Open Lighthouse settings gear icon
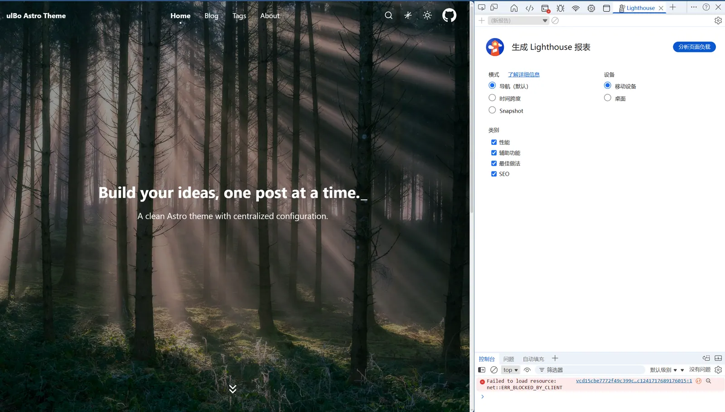 718,21
